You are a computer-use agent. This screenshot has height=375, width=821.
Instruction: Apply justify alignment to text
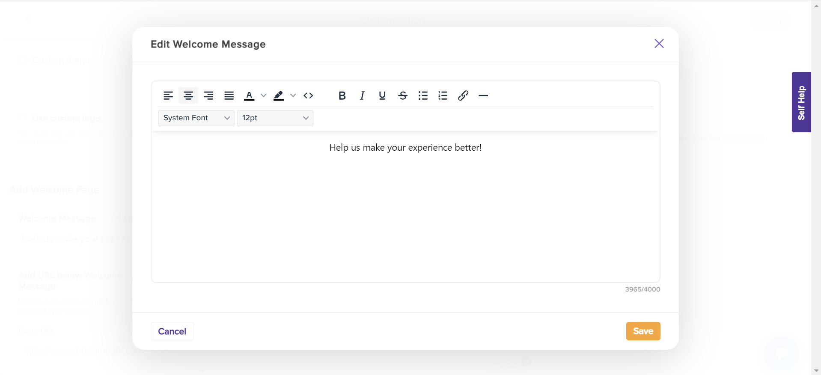pos(229,95)
